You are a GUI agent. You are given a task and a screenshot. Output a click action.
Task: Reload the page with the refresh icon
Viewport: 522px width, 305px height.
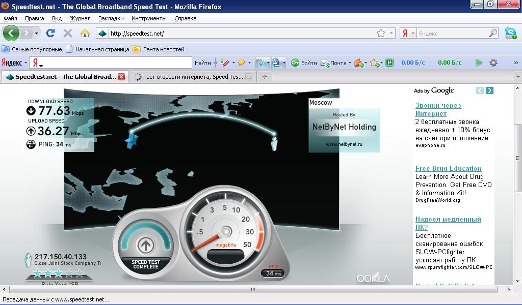[50, 34]
